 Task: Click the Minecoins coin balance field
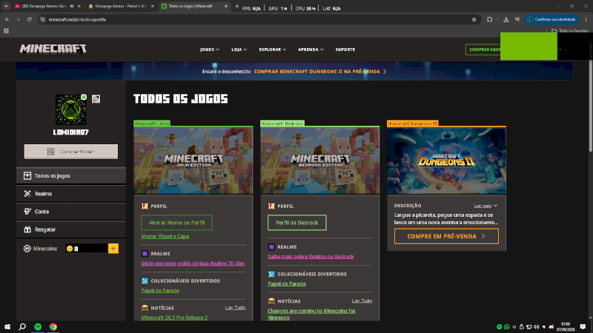tap(86, 249)
